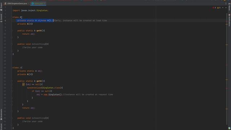Click the IDE status icon in the bottom-right corner
The image size is (231, 130).
(x=229, y=128)
